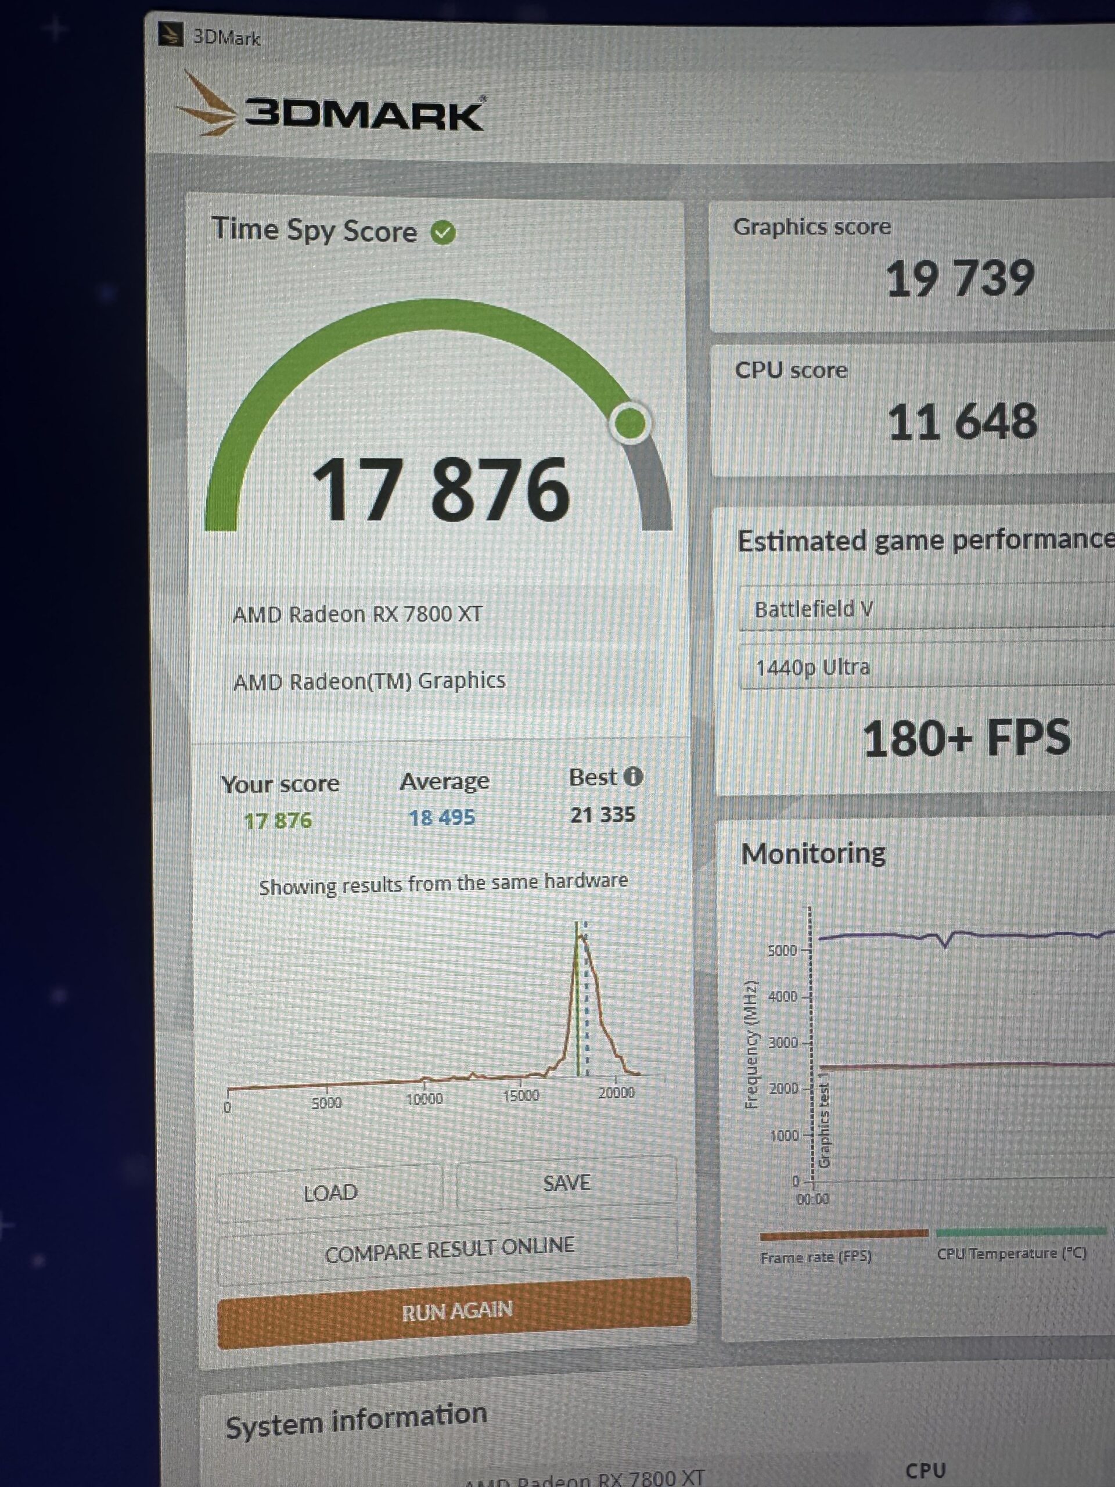The height and width of the screenshot is (1487, 1115).
Task: Click the AMD Radeon RX 7800 XT label
Action: pos(358,615)
